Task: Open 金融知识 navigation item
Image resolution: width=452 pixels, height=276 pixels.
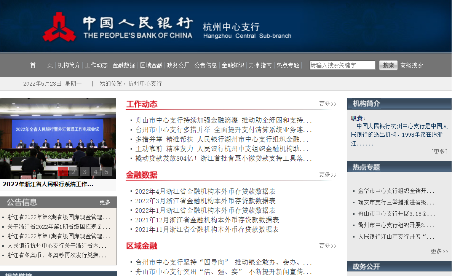Action: pos(233,65)
